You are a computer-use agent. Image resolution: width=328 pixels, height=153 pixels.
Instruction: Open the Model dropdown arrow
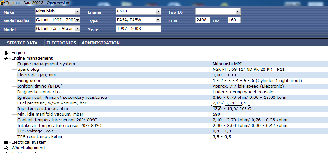coord(77,29)
